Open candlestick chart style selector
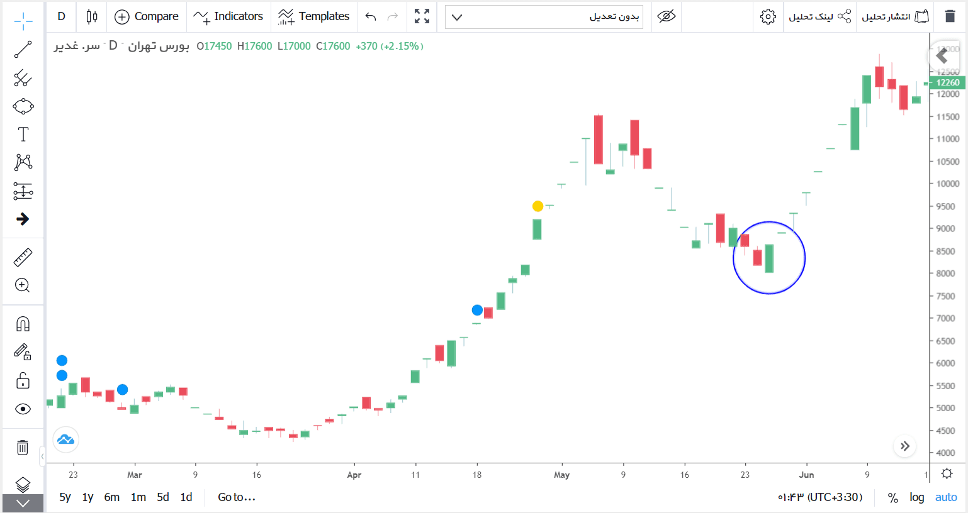Screen dimensions: 968x513 click(92, 16)
